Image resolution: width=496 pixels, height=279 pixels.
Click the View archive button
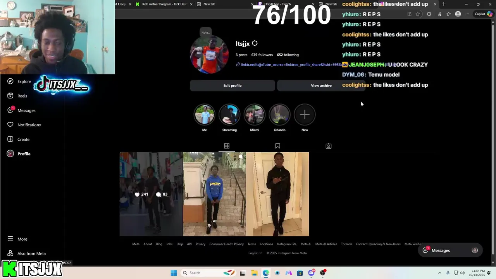tap(321, 85)
